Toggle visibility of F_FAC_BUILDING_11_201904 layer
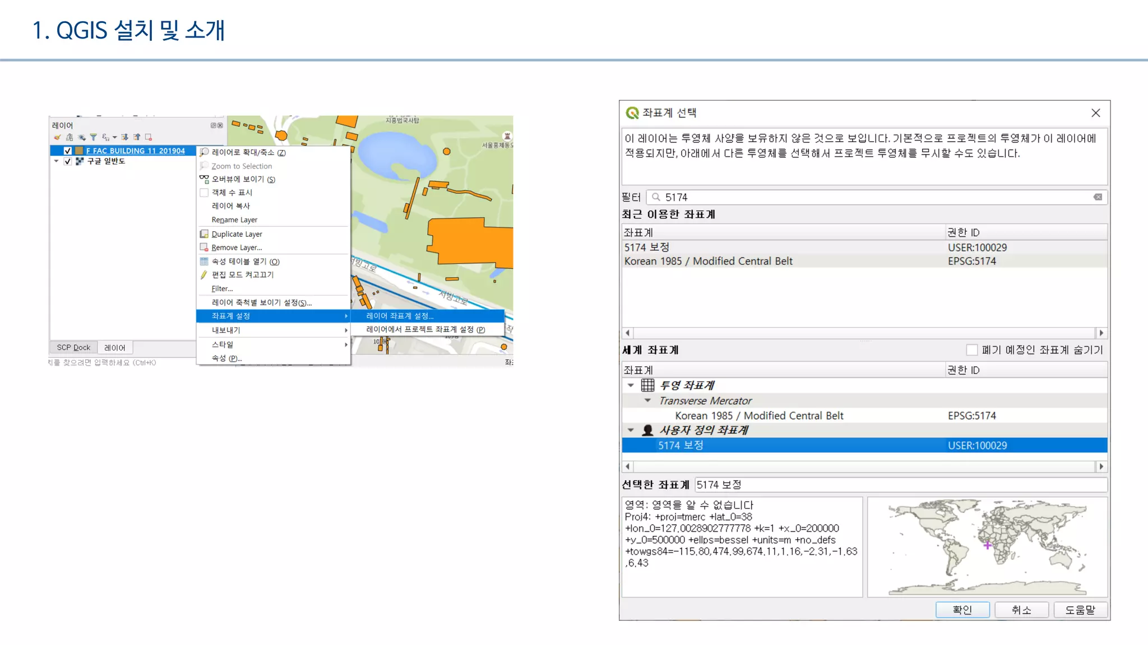1148x645 pixels. pyautogui.click(x=68, y=151)
